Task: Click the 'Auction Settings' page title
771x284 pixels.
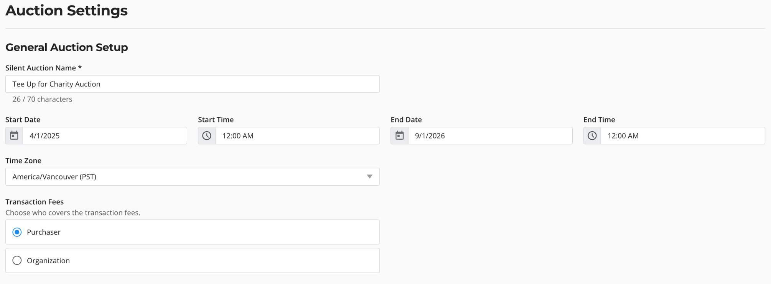Action: tap(66, 10)
